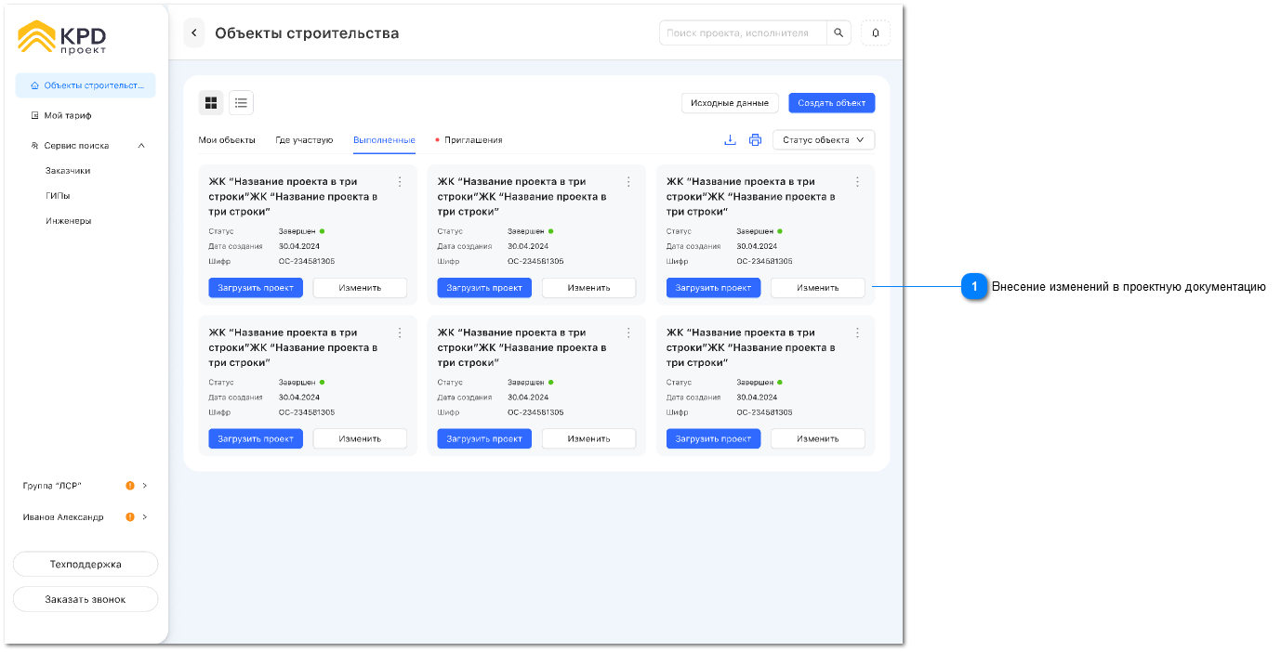Click the search magnifier icon

[x=839, y=33]
